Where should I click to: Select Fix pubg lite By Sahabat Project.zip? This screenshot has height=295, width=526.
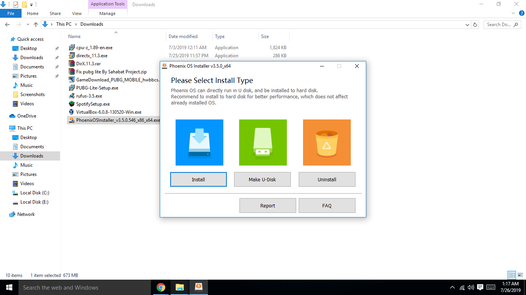coord(111,72)
